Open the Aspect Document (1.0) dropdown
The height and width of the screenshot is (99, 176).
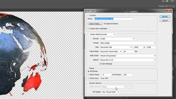(128, 60)
